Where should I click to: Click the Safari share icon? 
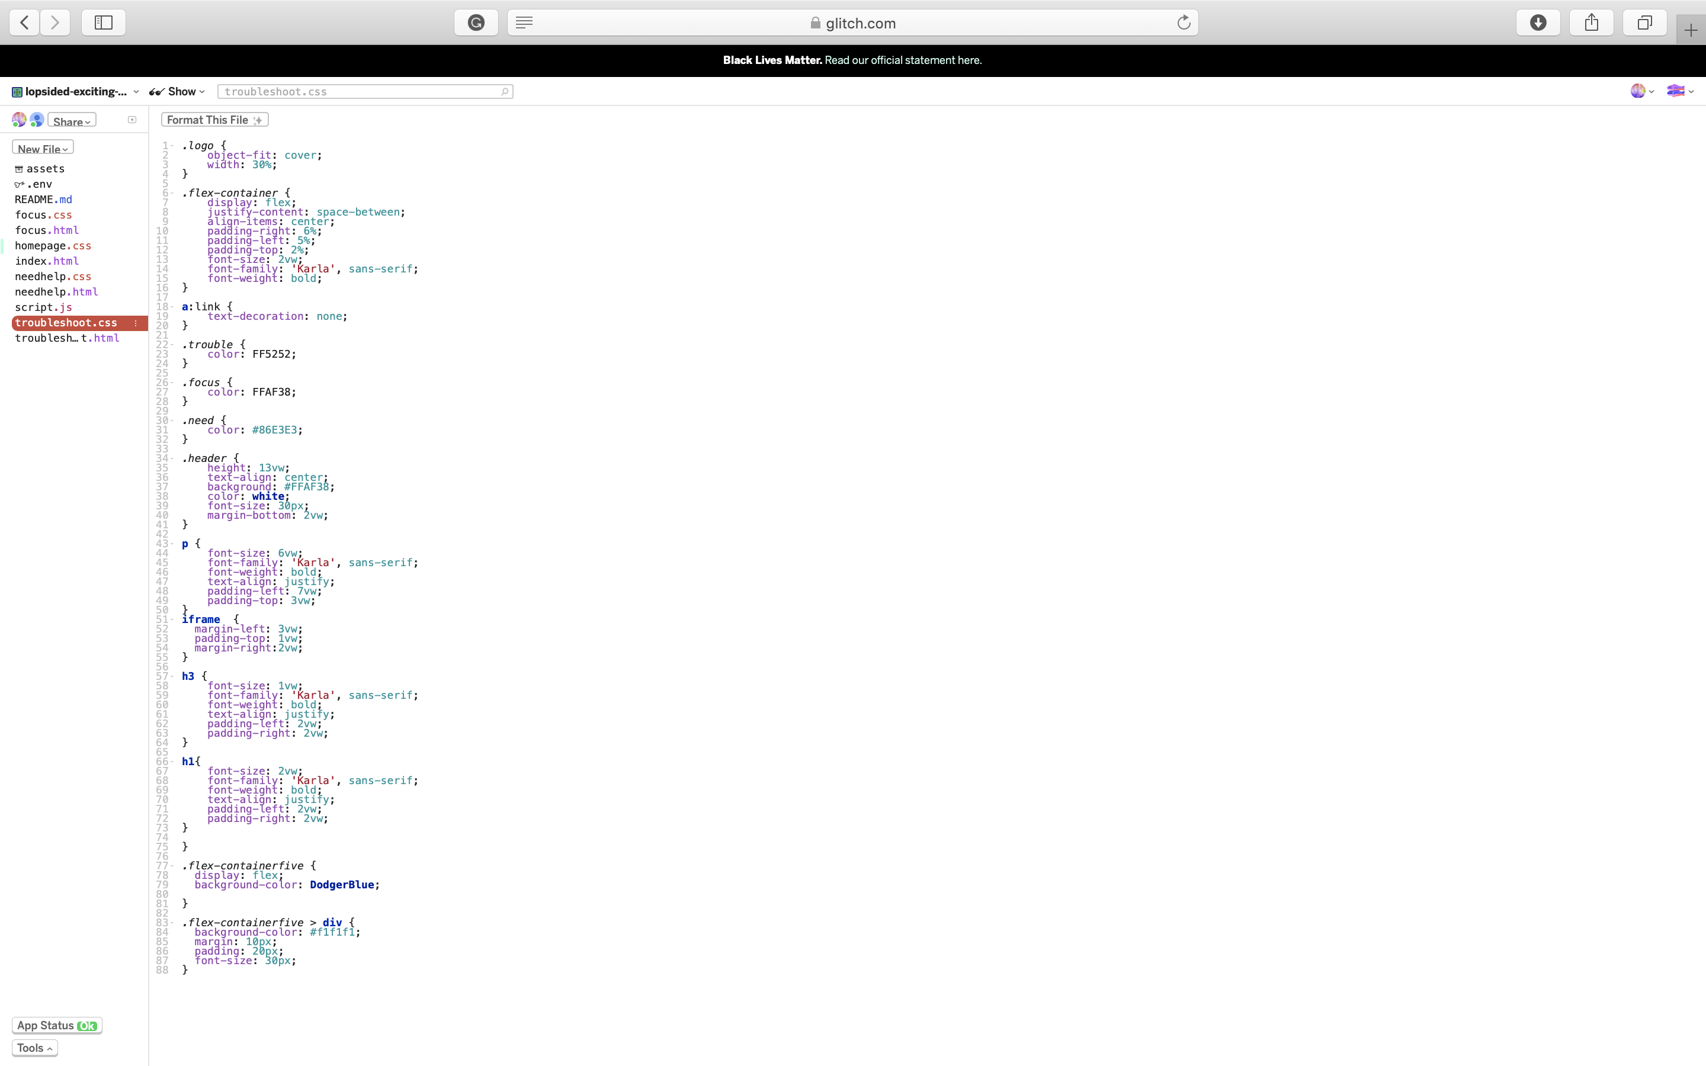[1591, 23]
